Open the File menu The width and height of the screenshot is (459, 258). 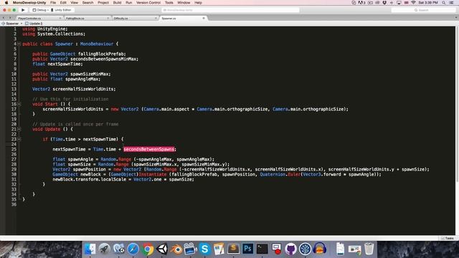53,3
